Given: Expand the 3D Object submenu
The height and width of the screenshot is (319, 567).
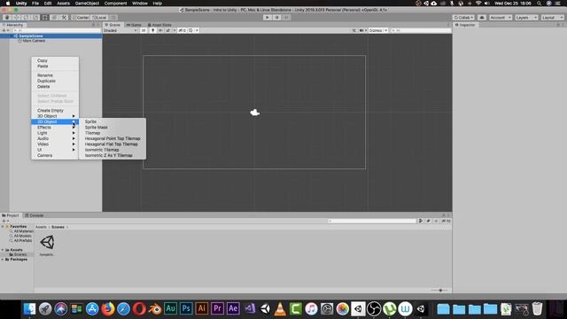Looking at the screenshot, I should (x=55, y=116).
